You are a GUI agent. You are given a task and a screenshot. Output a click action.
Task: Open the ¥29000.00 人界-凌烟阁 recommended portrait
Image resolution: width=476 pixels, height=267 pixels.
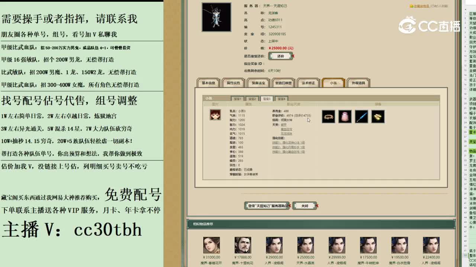(274, 245)
